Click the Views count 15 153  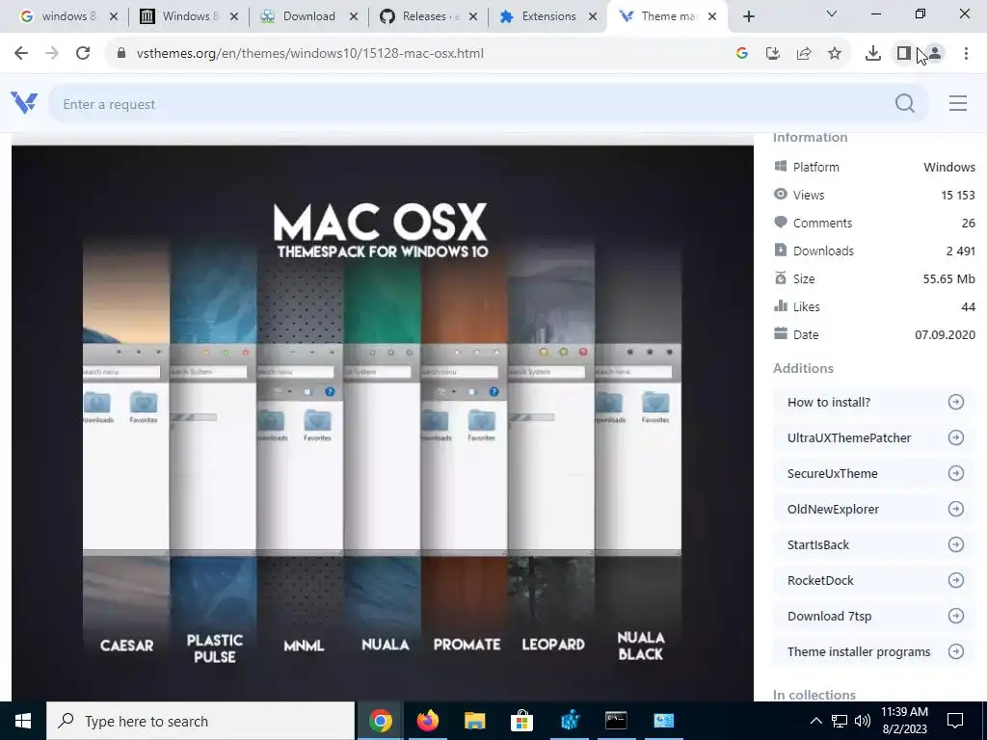tap(958, 195)
